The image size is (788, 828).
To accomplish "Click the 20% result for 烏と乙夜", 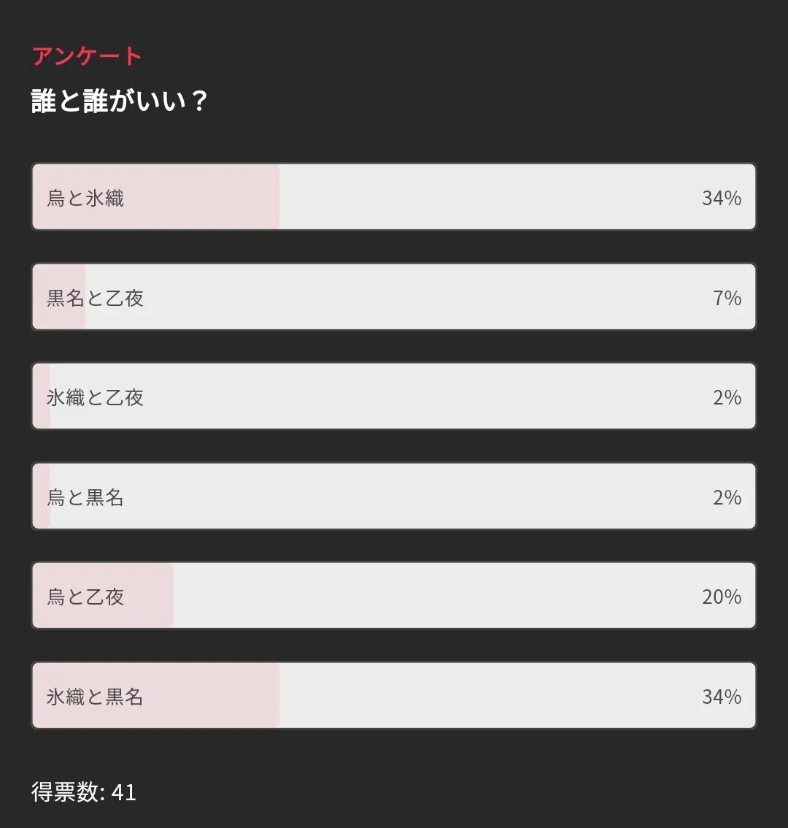I will tap(721, 597).
